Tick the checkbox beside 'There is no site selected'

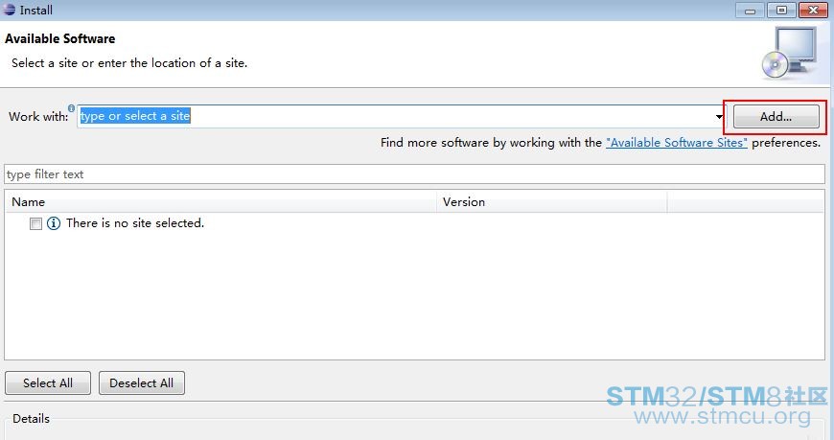(35, 223)
